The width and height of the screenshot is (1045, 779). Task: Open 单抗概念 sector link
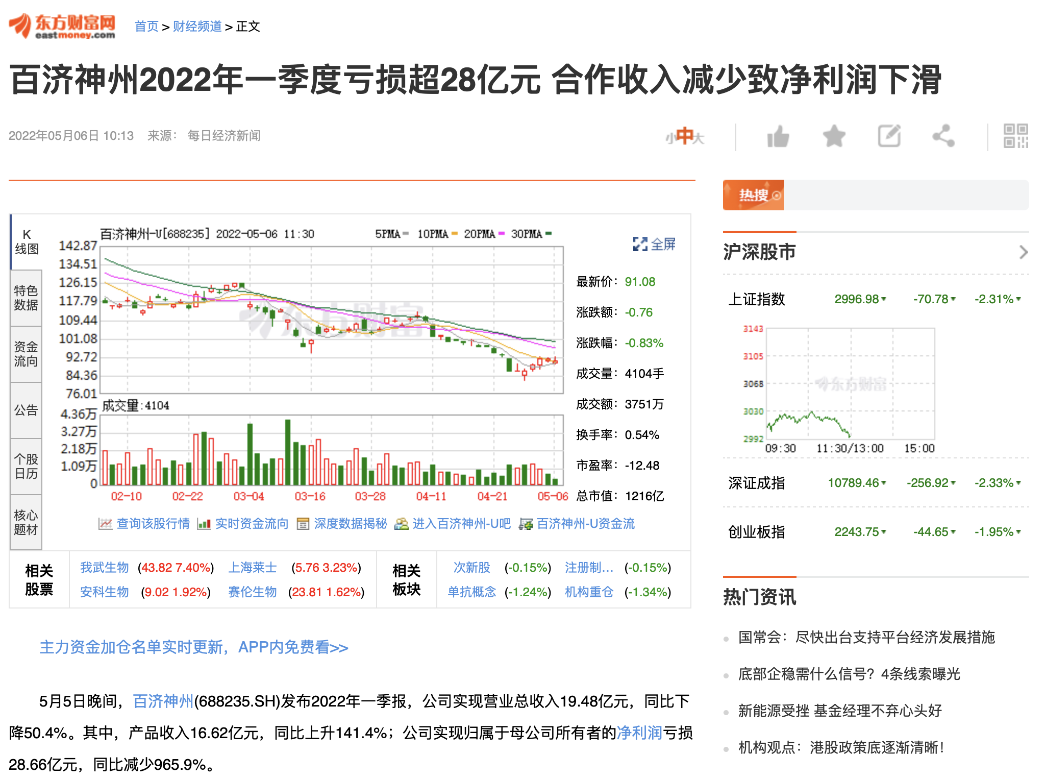472,592
